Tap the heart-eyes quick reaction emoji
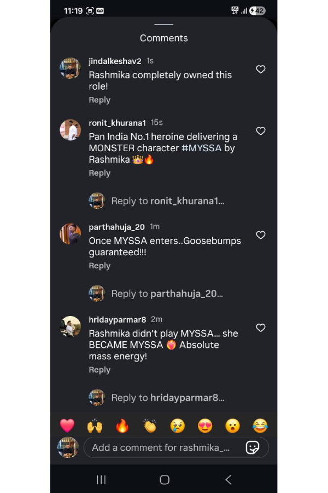This screenshot has height=493, width=328. click(x=205, y=426)
